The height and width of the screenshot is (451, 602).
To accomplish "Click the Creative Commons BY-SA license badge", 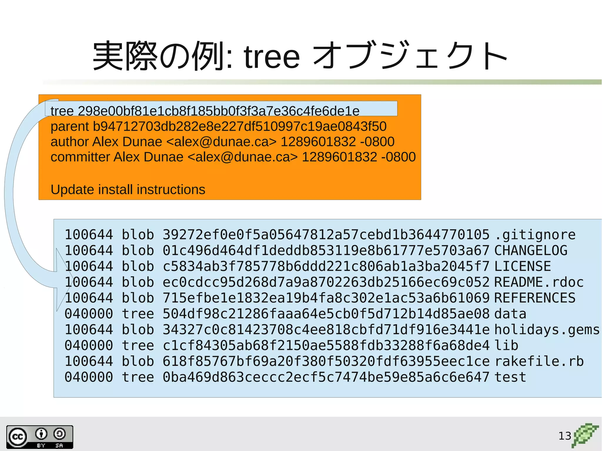I will point(40,437).
